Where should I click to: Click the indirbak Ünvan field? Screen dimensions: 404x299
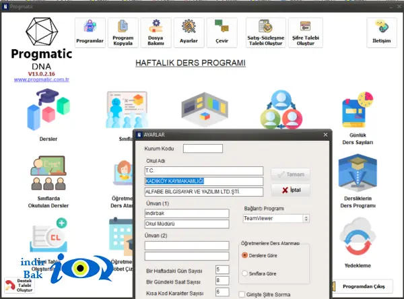pos(187,213)
